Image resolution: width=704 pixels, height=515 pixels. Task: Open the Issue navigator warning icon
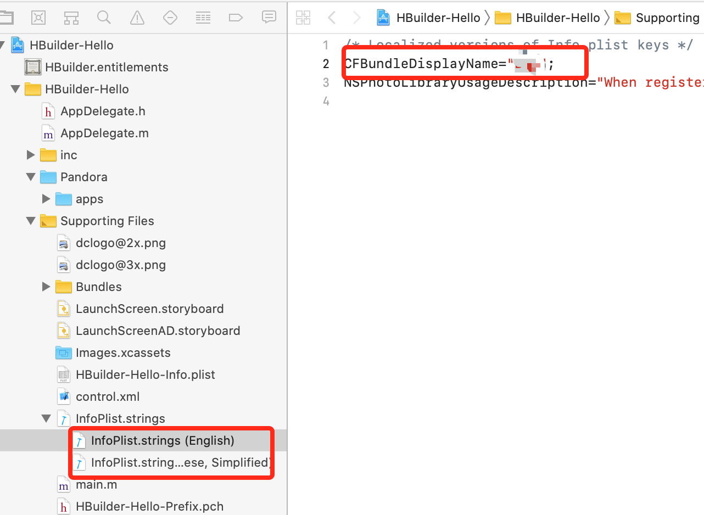point(137,18)
